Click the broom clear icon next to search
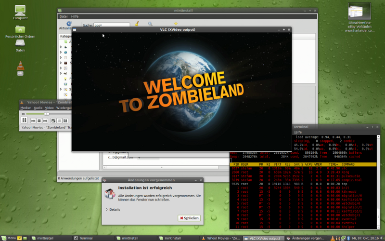Screen dimensions: 385x241 pyautogui.click(x=137, y=24)
